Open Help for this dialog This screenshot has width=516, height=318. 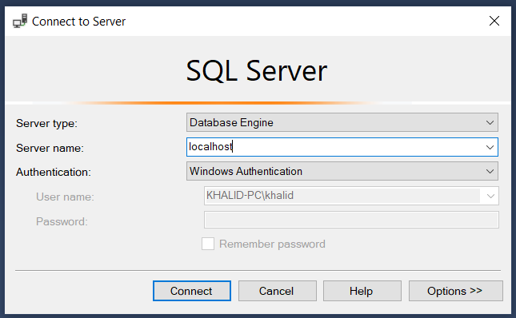(x=362, y=291)
